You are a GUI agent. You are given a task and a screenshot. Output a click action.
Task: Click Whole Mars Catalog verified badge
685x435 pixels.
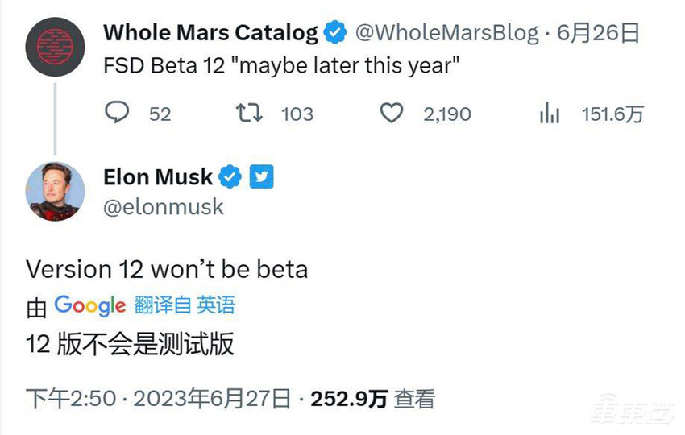(x=334, y=33)
